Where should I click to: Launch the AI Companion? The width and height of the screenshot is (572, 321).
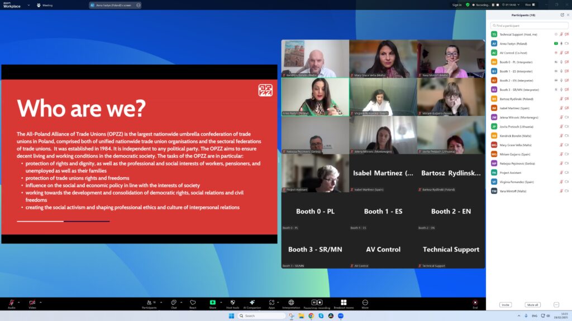252,303
